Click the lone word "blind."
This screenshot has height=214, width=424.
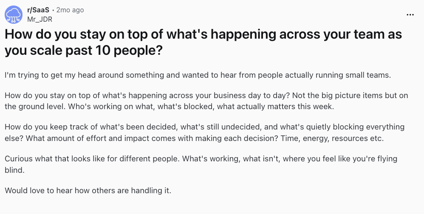click(15, 169)
